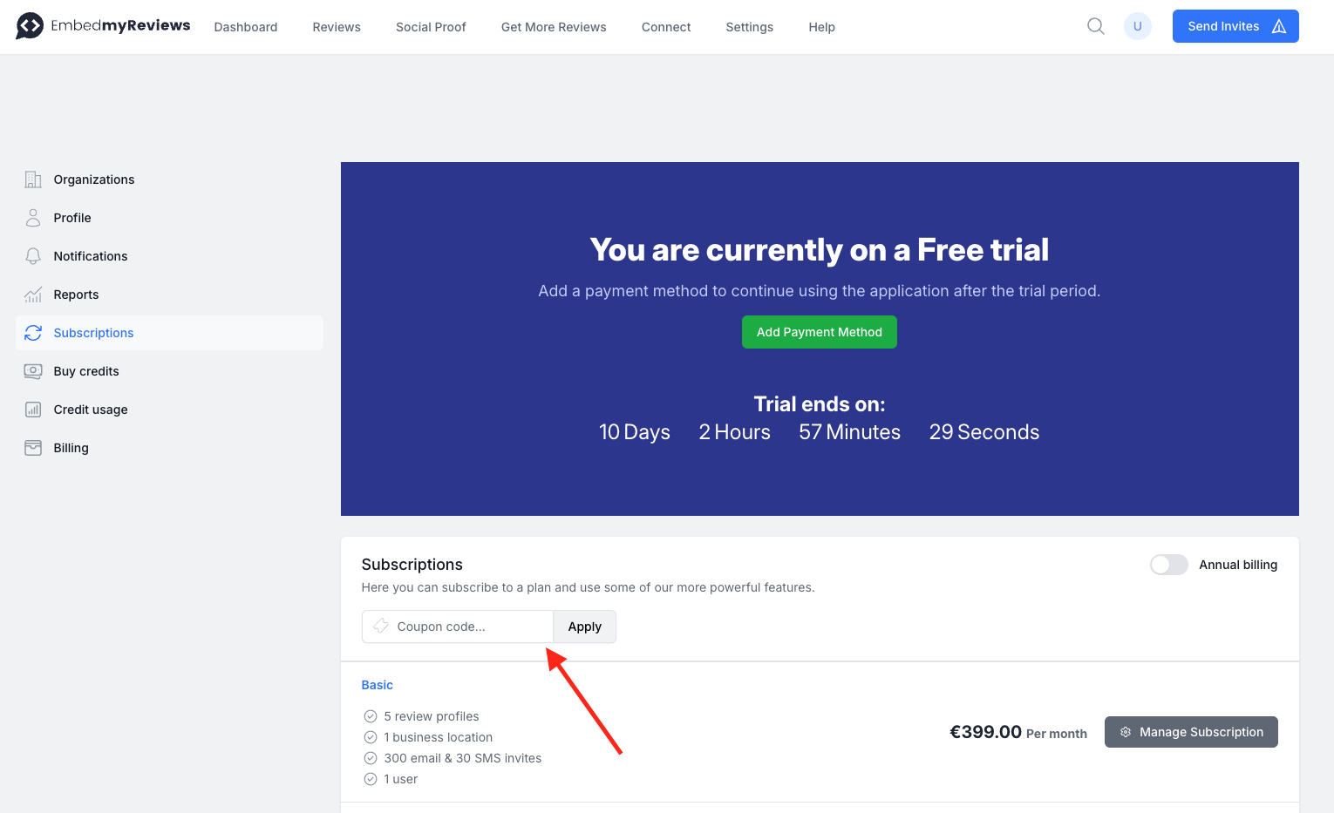Click Manage Subscription for the Basic plan
Viewport: 1334px width, 813px height.
[1190, 732]
